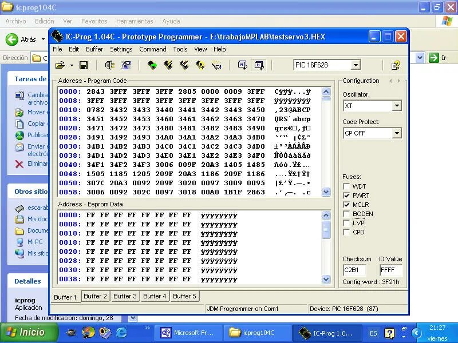
Task: Click the green Ir go arrow in Explorer
Action: point(434,58)
